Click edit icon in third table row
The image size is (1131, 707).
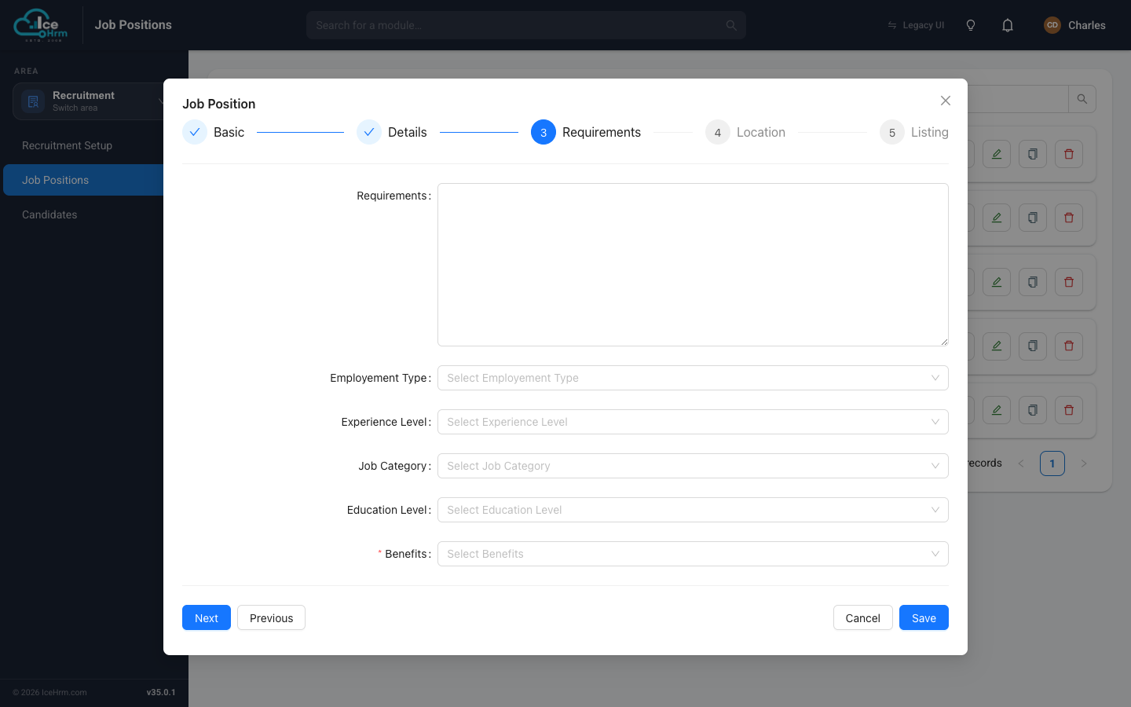point(997,282)
